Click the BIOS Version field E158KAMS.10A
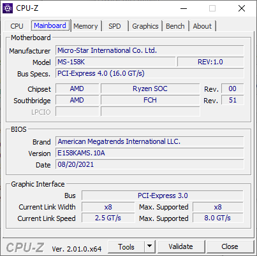This screenshot has height=256, width=257. [150, 153]
